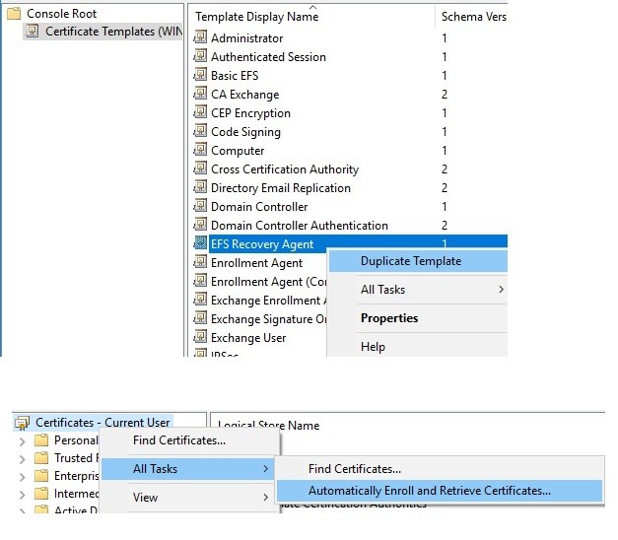Click the Enrollment Agent template icon
The width and height of the screenshot is (618, 540).
(x=199, y=263)
